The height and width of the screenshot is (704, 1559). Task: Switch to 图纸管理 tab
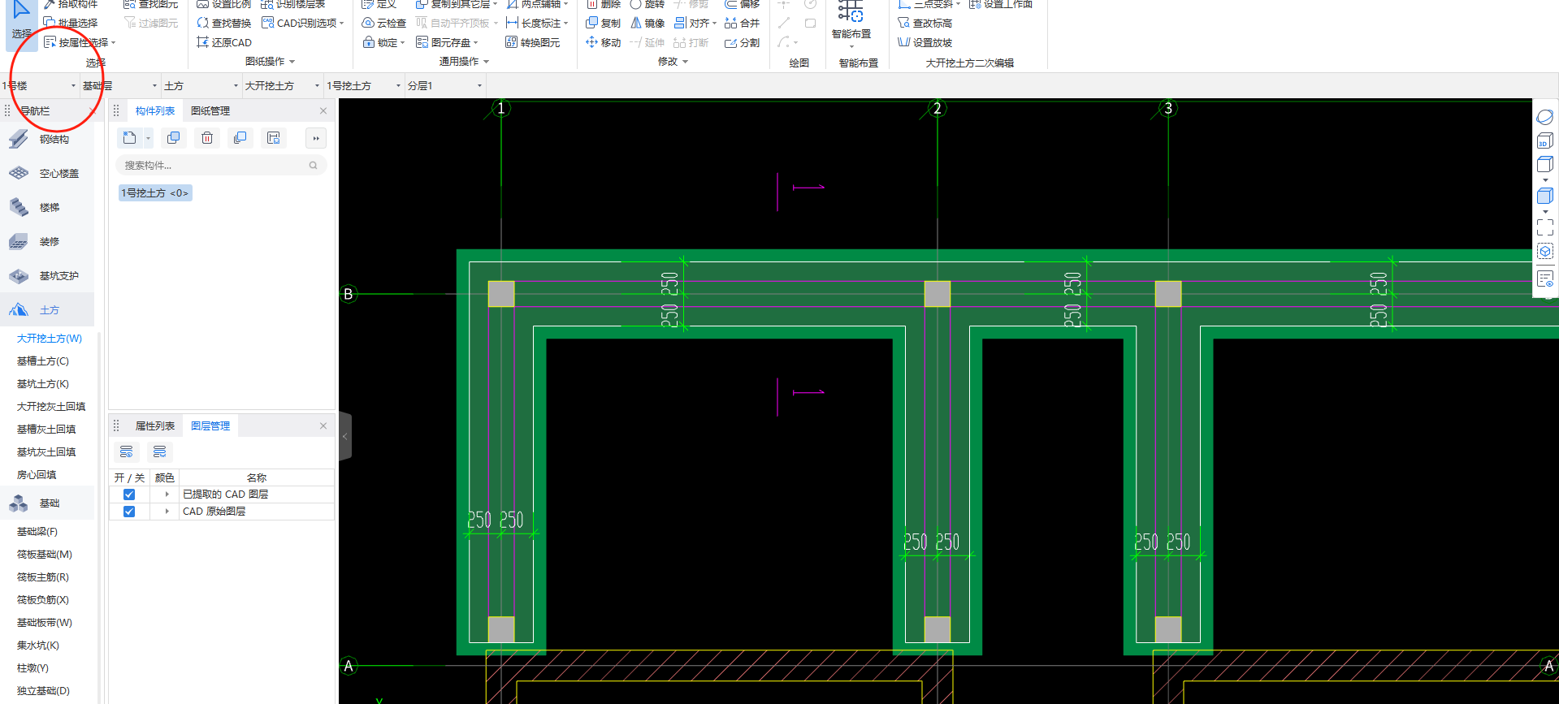tap(210, 110)
